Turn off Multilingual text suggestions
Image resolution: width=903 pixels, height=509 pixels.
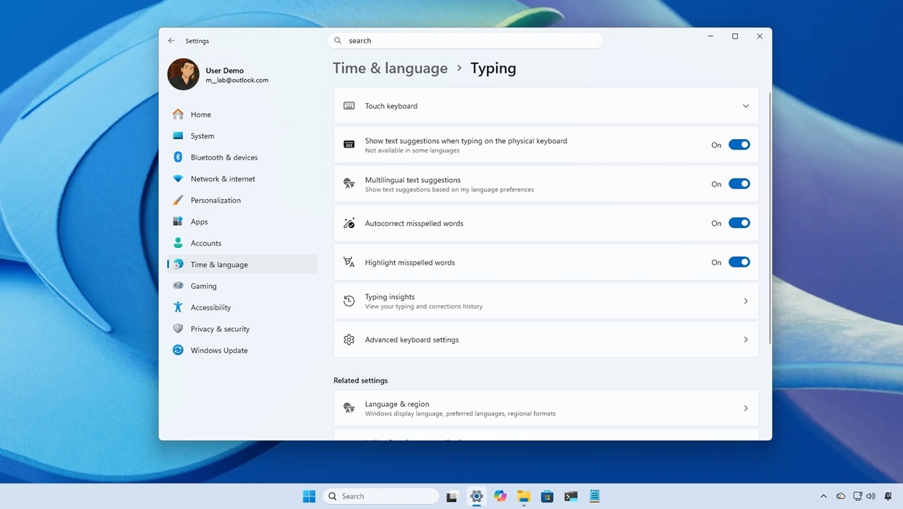tap(739, 184)
